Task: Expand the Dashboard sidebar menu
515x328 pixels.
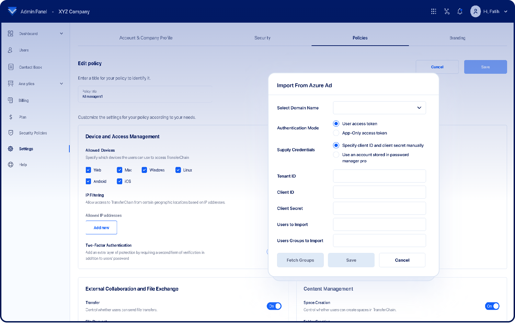Action: click(61, 34)
